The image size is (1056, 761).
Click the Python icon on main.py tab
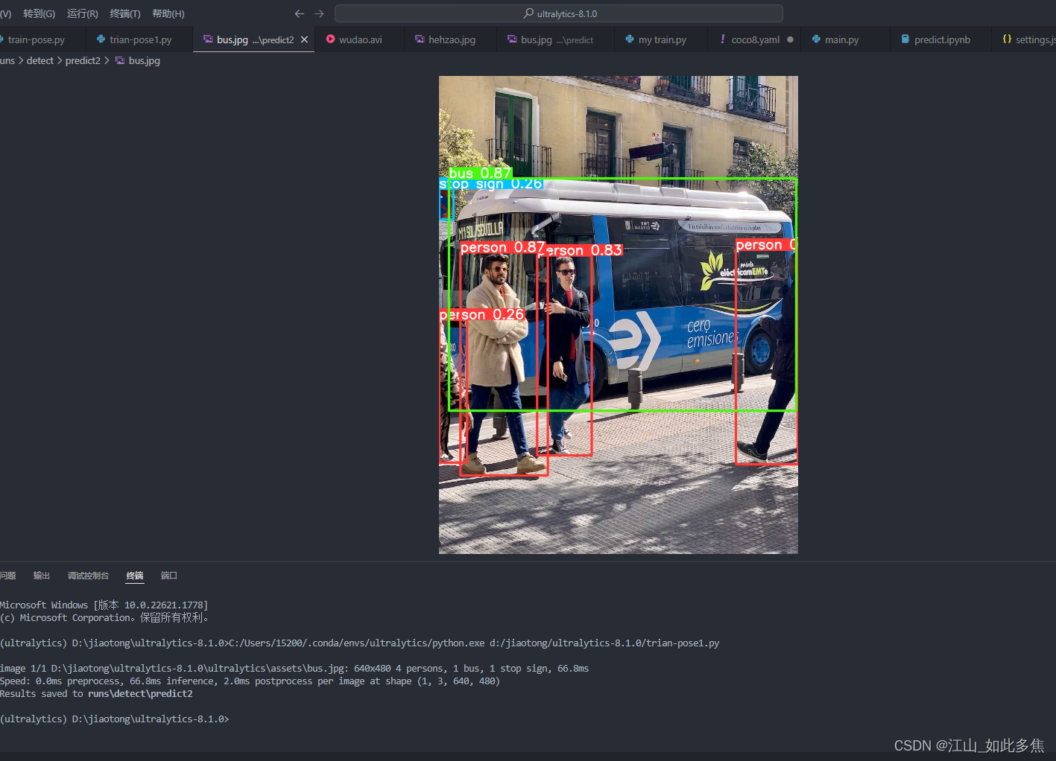tap(815, 39)
